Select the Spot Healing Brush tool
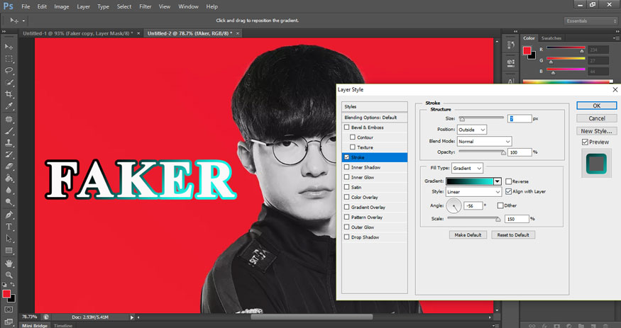This screenshot has width=621, height=328. coord(9,119)
